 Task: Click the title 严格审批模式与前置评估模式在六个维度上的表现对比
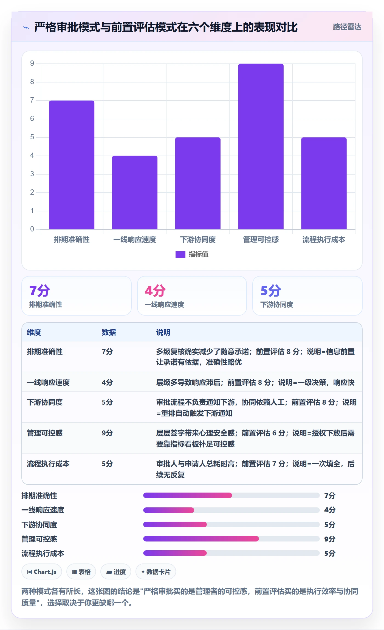[166, 27]
